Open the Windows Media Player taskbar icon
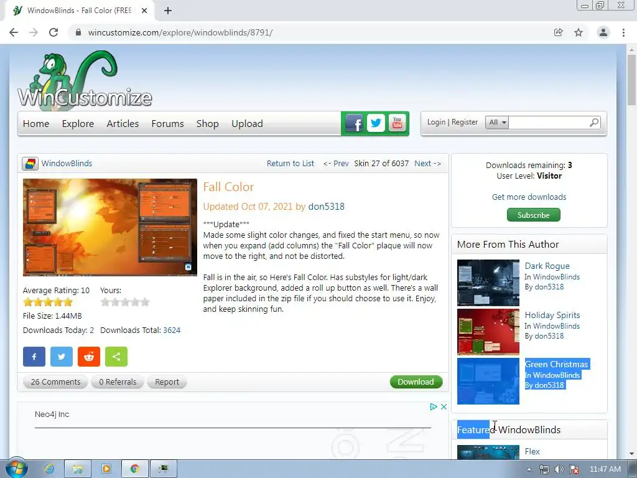This screenshot has width=637, height=478. click(x=106, y=469)
